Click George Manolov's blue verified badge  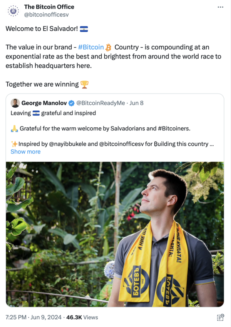(x=72, y=103)
